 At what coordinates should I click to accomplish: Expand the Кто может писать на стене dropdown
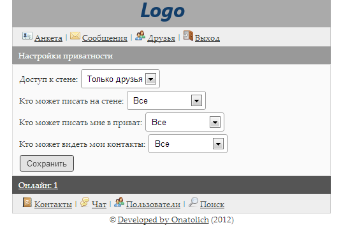pyautogui.click(x=166, y=100)
